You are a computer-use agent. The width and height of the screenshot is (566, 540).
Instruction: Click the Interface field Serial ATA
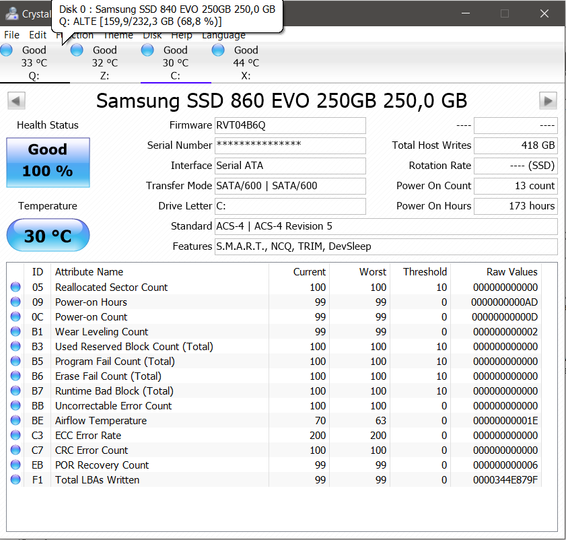click(x=290, y=166)
